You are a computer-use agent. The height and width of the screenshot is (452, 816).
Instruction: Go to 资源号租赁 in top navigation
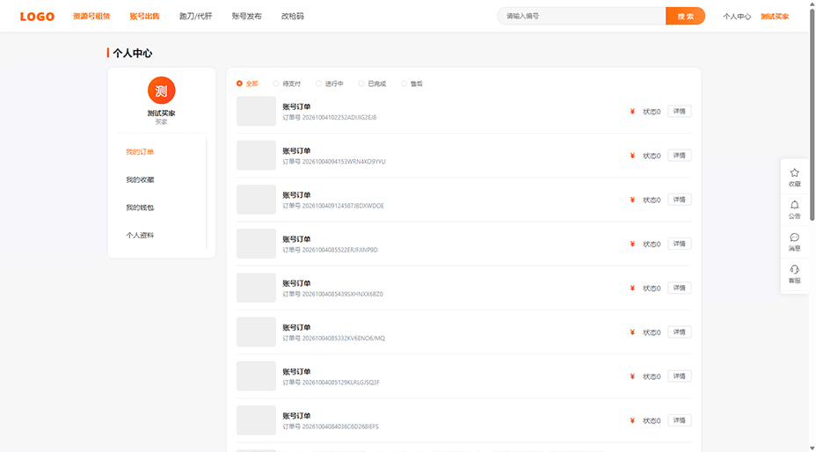[x=91, y=16]
